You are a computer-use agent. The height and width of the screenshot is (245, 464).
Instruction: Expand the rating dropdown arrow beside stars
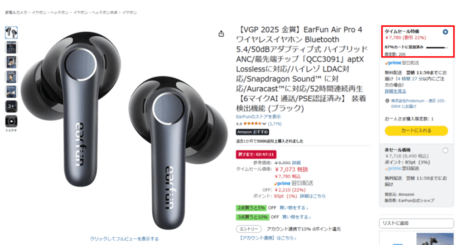click(264, 124)
